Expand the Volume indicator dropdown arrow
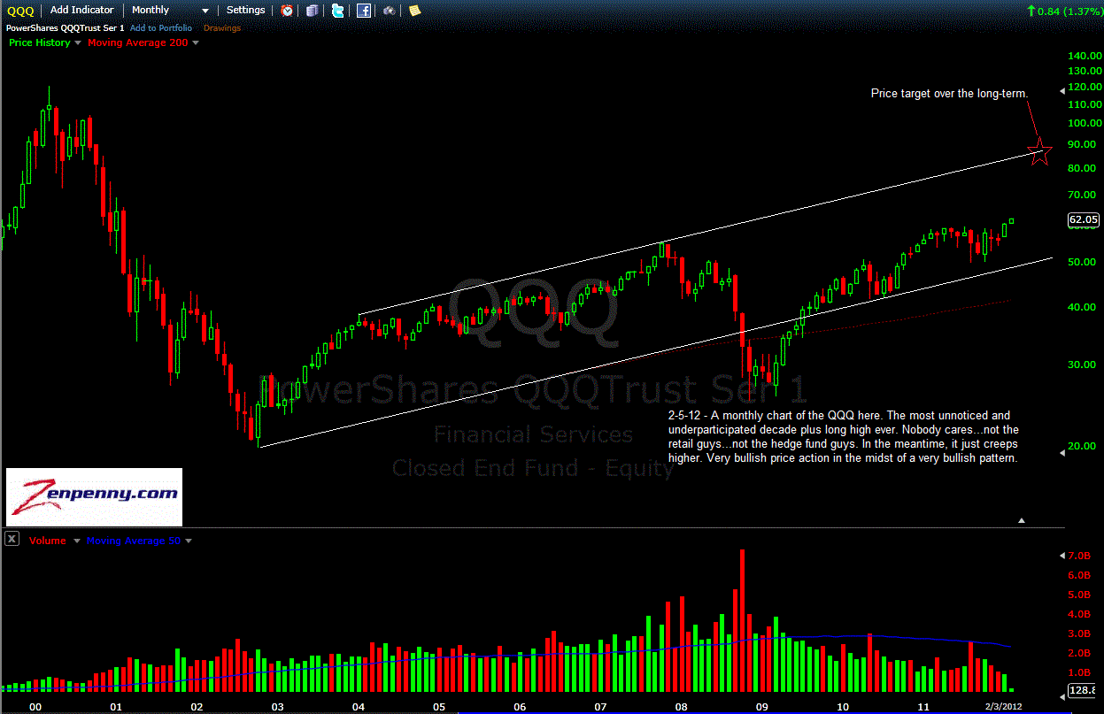This screenshot has width=1104, height=714. 77,541
